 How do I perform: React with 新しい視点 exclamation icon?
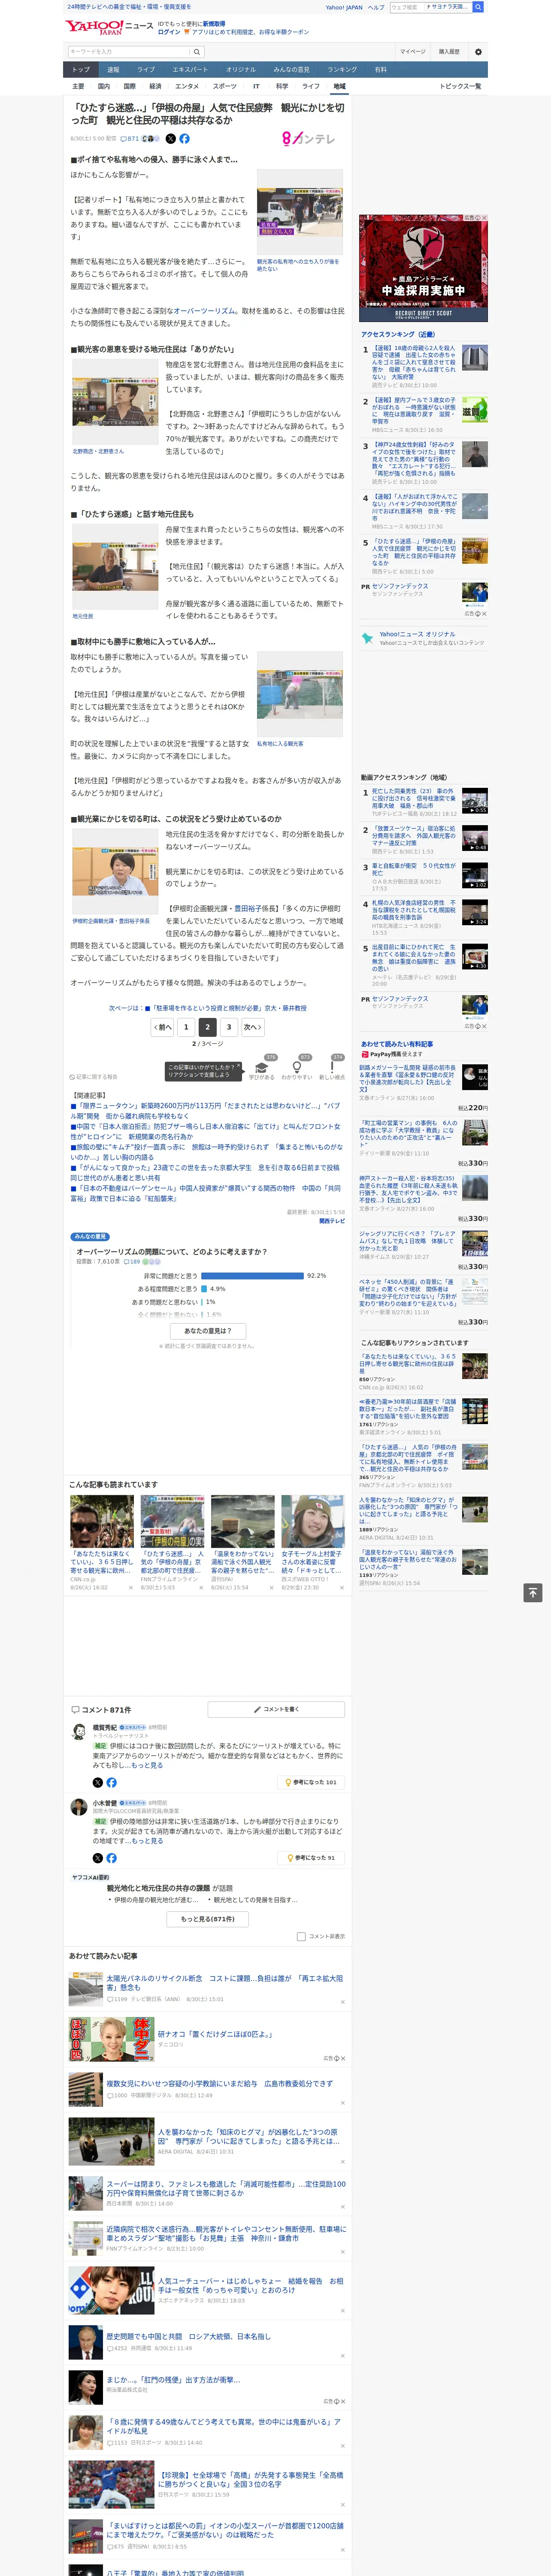pos(332,1068)
